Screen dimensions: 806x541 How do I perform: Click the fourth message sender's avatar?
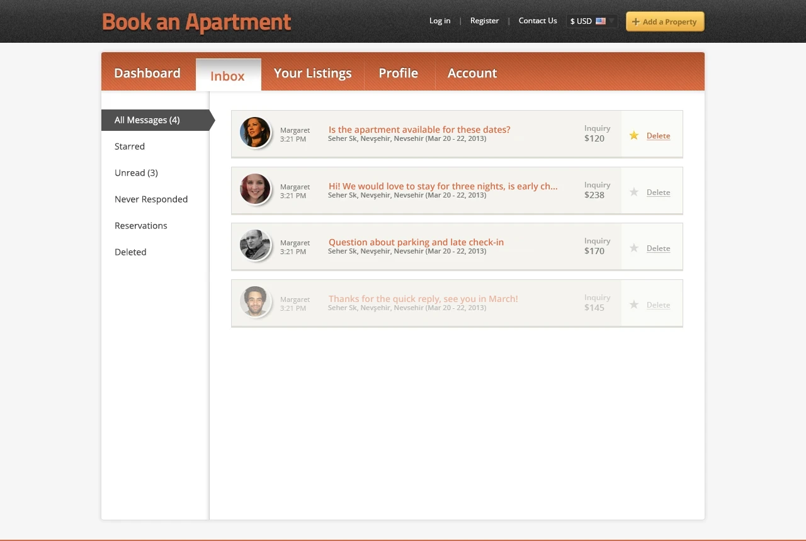tap(255, 301)
